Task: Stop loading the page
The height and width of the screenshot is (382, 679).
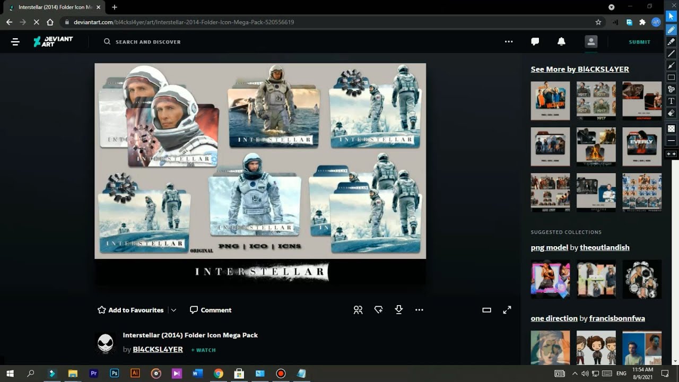Action: pyautogui.click(x=36, y=22)
